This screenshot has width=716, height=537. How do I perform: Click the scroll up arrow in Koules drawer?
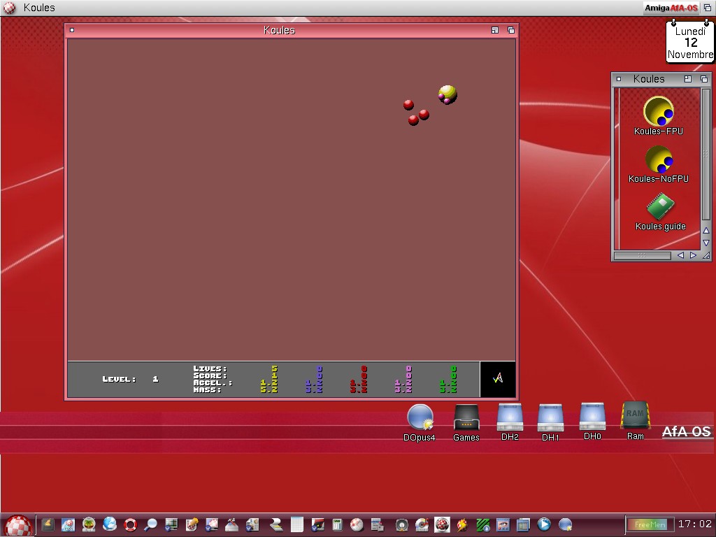706,231
